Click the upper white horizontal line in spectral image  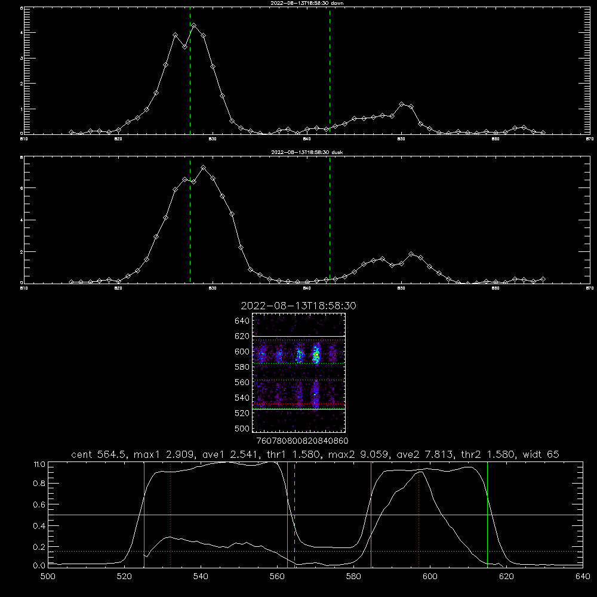299,337
